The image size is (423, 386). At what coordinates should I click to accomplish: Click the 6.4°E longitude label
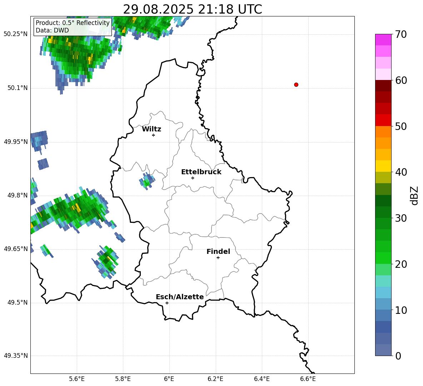[262, 379]
